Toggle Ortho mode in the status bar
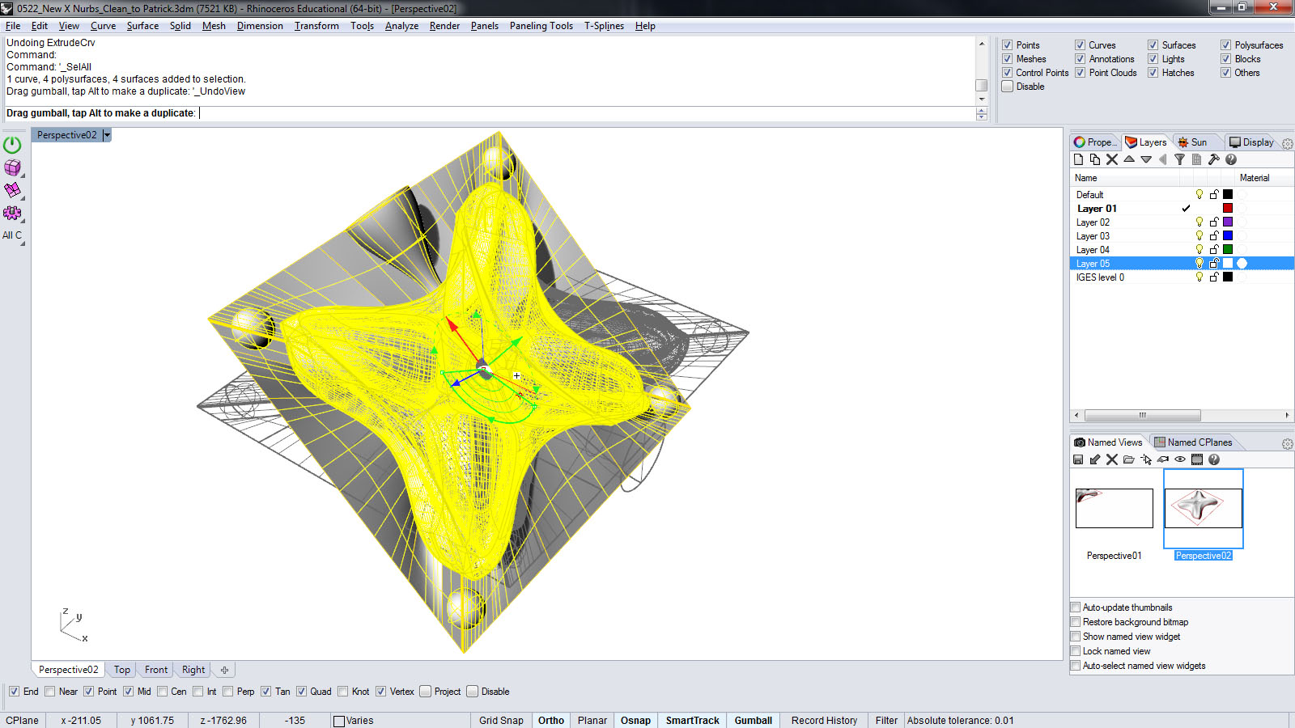This screenshot has height=728, width=1295. point(551,721)
